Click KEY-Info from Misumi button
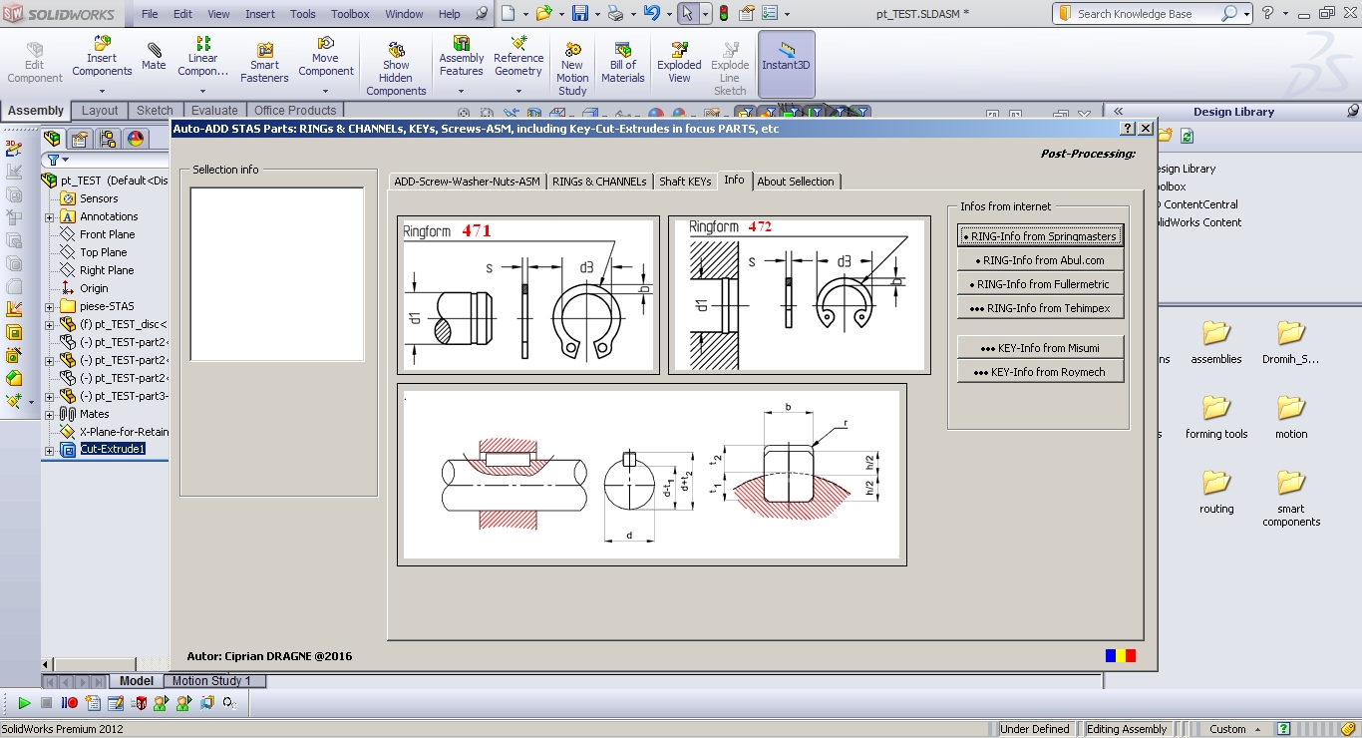This screenshot has height=738, width=1362. (x=1041, y=348)
